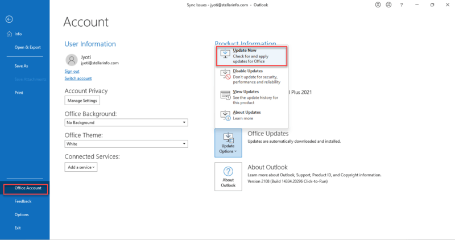
Task: Click the Sign out link
Action: [72, 71]
